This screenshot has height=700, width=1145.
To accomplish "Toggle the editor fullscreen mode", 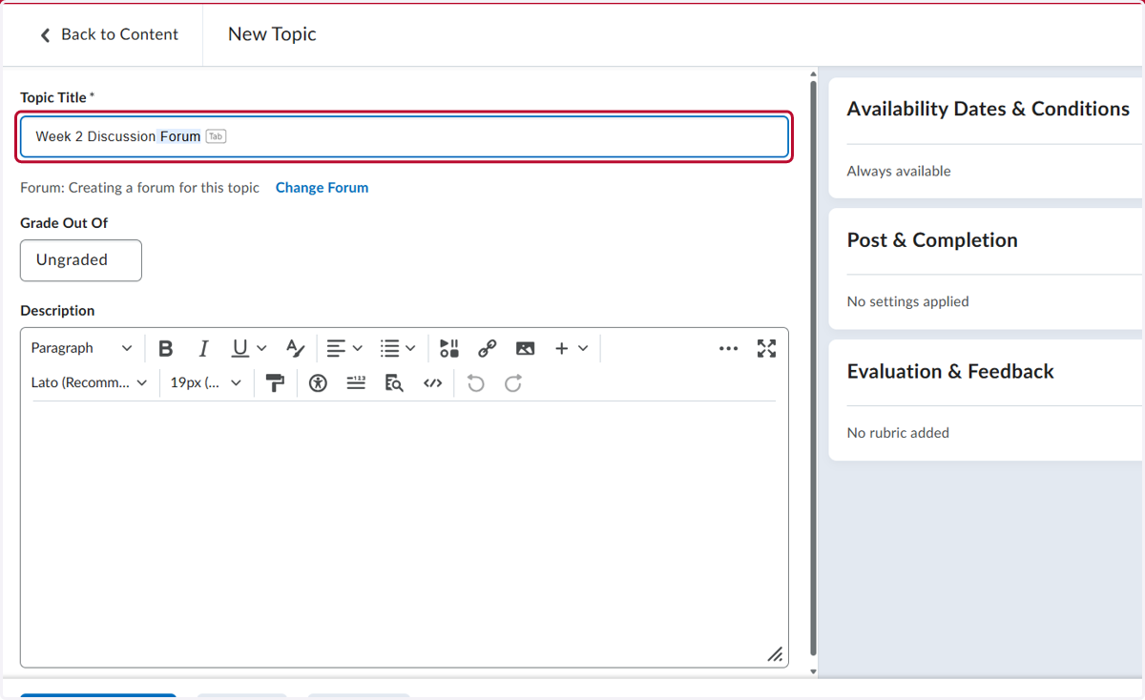I will point(766,348).
